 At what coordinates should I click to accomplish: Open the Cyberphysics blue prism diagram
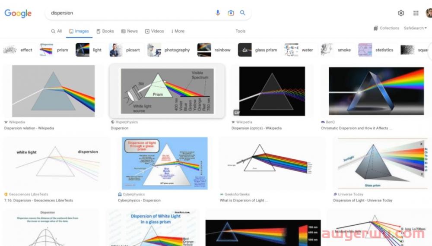[x=165, y=163]
